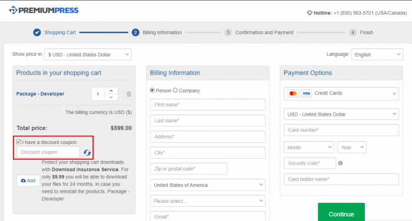412x221 pixels.
Task: Select the Company radio button
Action: tap(175, 91)
